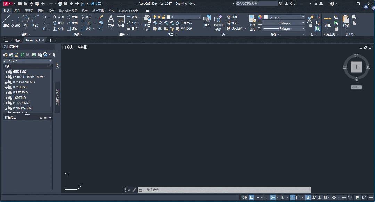This screenshot has height=202, width=375.
Task: Click the Fillet (圆角) tool
Action: point(86,23)
